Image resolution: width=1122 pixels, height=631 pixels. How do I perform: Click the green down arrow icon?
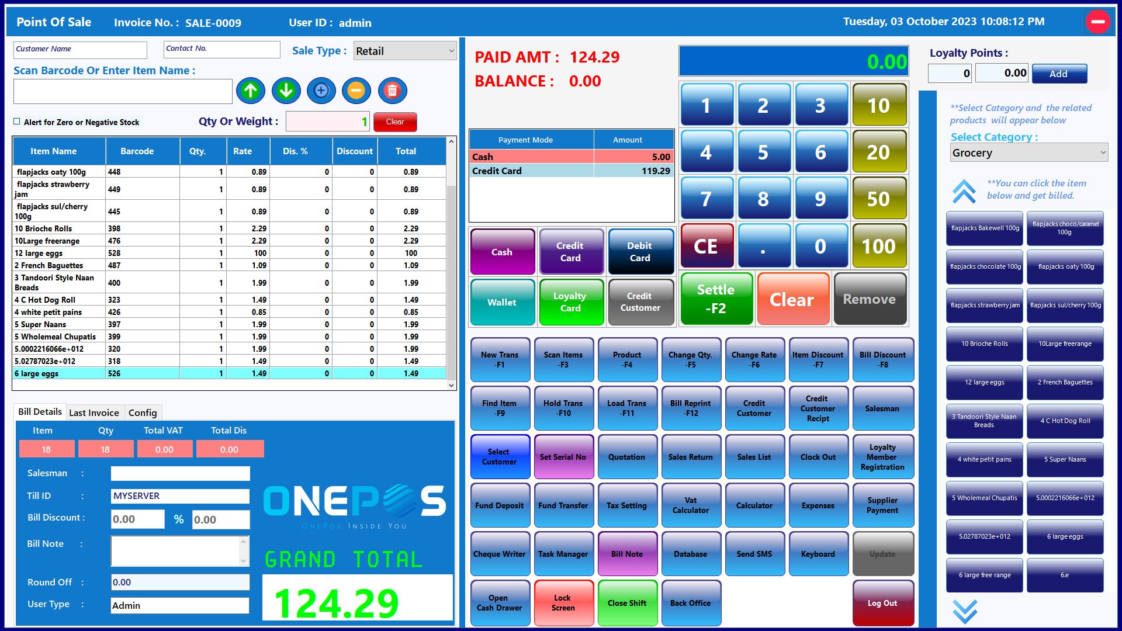tap(286, 91)
